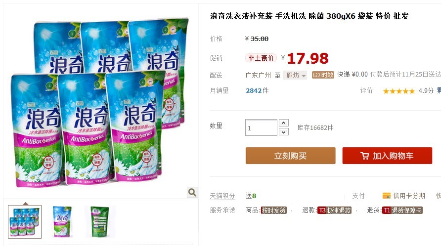
Task: Click the 天猫积分 points label
Action: click(x=222, y=196)
